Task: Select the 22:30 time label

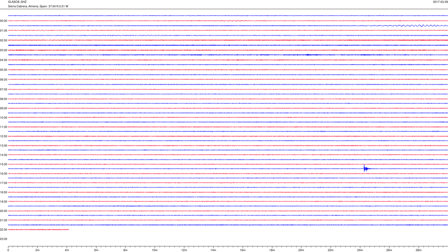Action: coord(3,230)
